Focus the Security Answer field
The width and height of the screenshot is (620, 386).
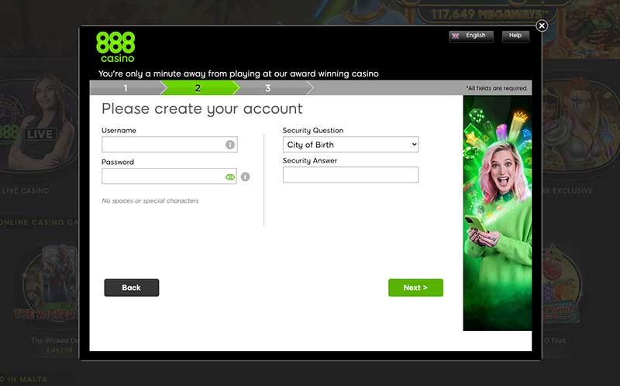(351, 175)
